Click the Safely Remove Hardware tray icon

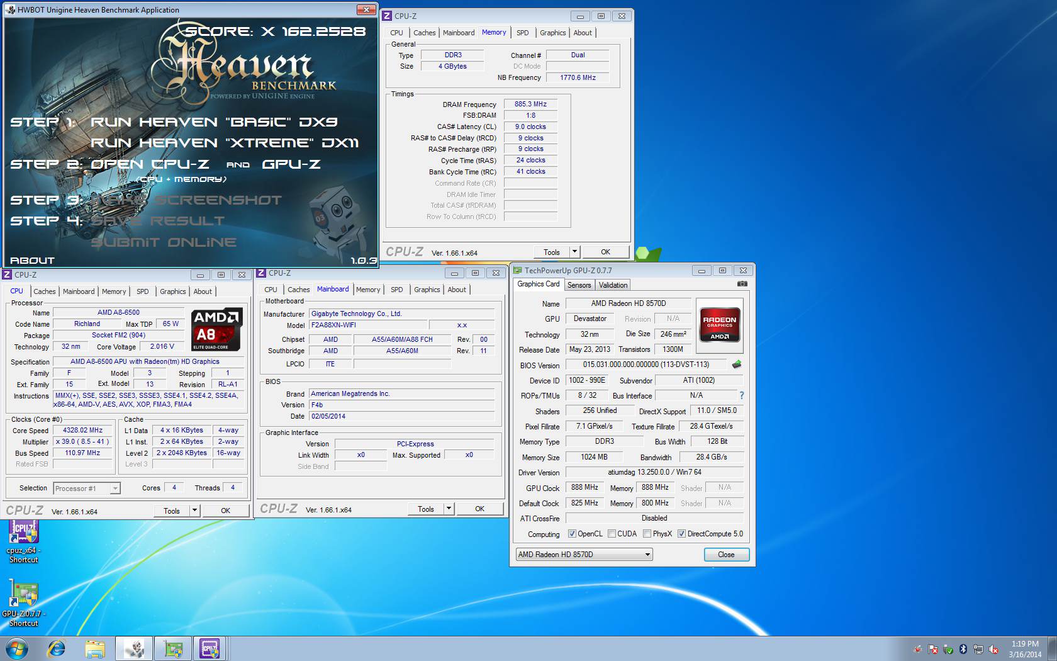pos(948,649)
